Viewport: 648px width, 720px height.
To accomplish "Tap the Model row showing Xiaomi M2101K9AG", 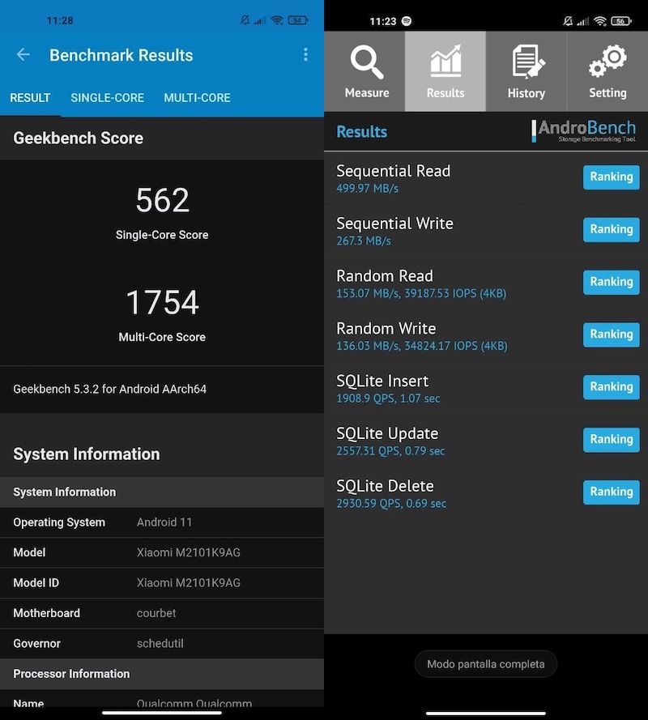I will pos(162,553).
